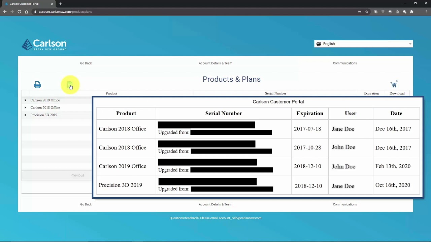The width and height of the screenshot is (431, 242).
Task: Close the Carlson Customer Portal tab
Action: pos(52,4)
